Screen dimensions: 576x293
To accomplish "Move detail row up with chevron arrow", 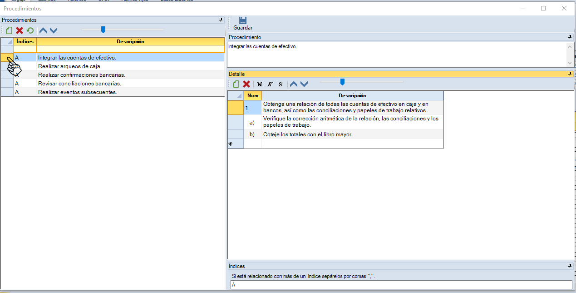I will point(294,84).
